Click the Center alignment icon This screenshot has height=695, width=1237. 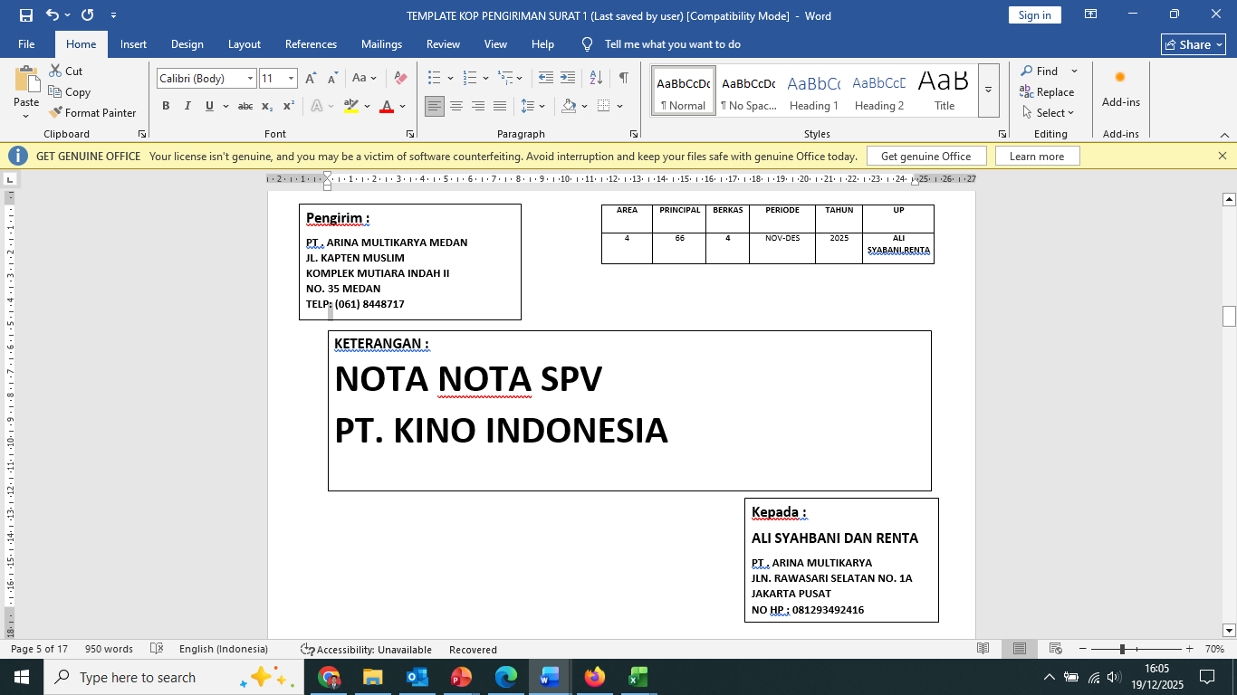[456, 106]
